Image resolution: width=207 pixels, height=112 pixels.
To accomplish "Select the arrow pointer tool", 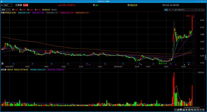I will click(x=187, y=110).
